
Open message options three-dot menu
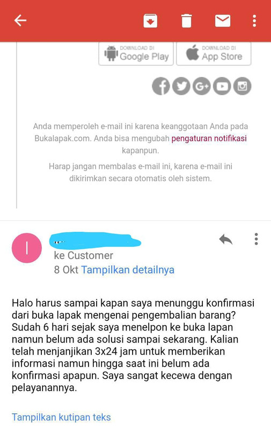click(x=256, y=239)
